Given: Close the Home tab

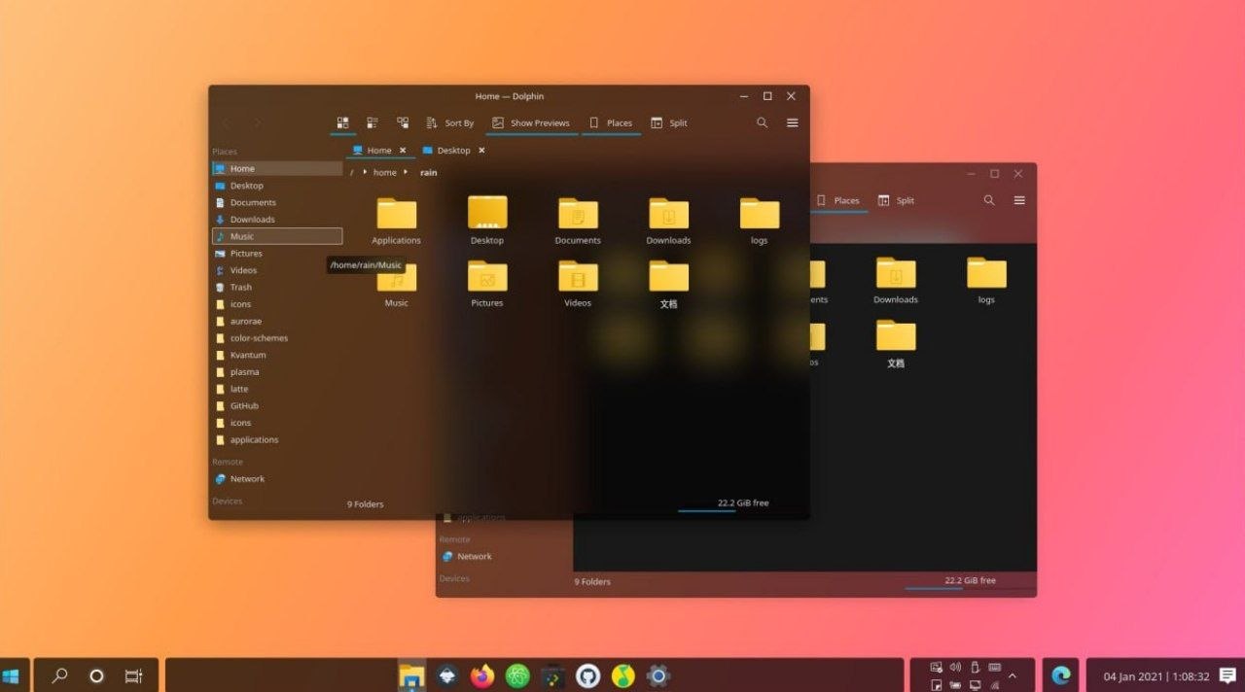Looking at the screenshot, I should pos(403,151).
